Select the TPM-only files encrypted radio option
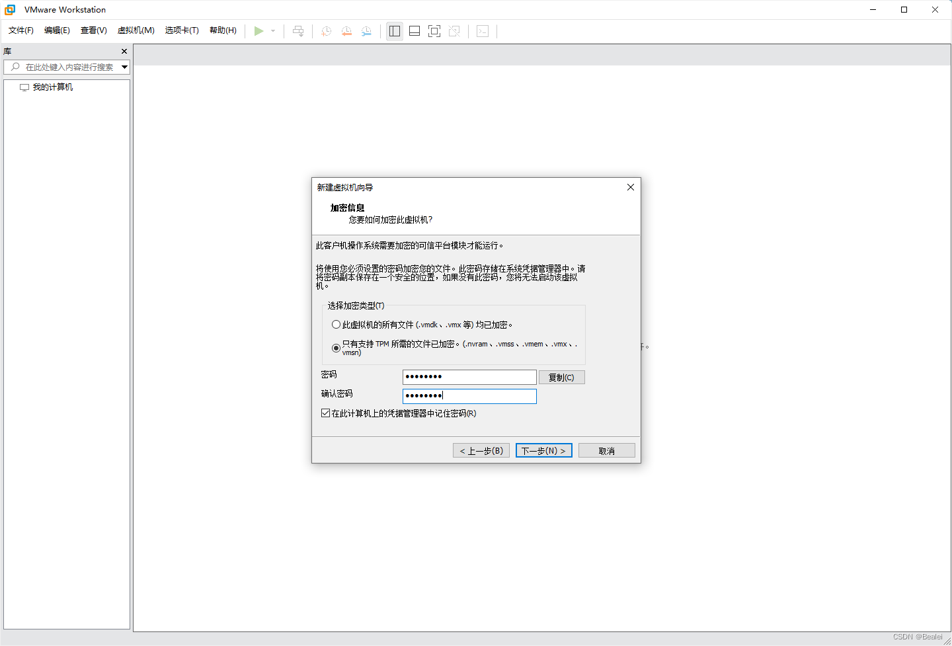This screenshot has width=952, height=646. tap(336, 348)
